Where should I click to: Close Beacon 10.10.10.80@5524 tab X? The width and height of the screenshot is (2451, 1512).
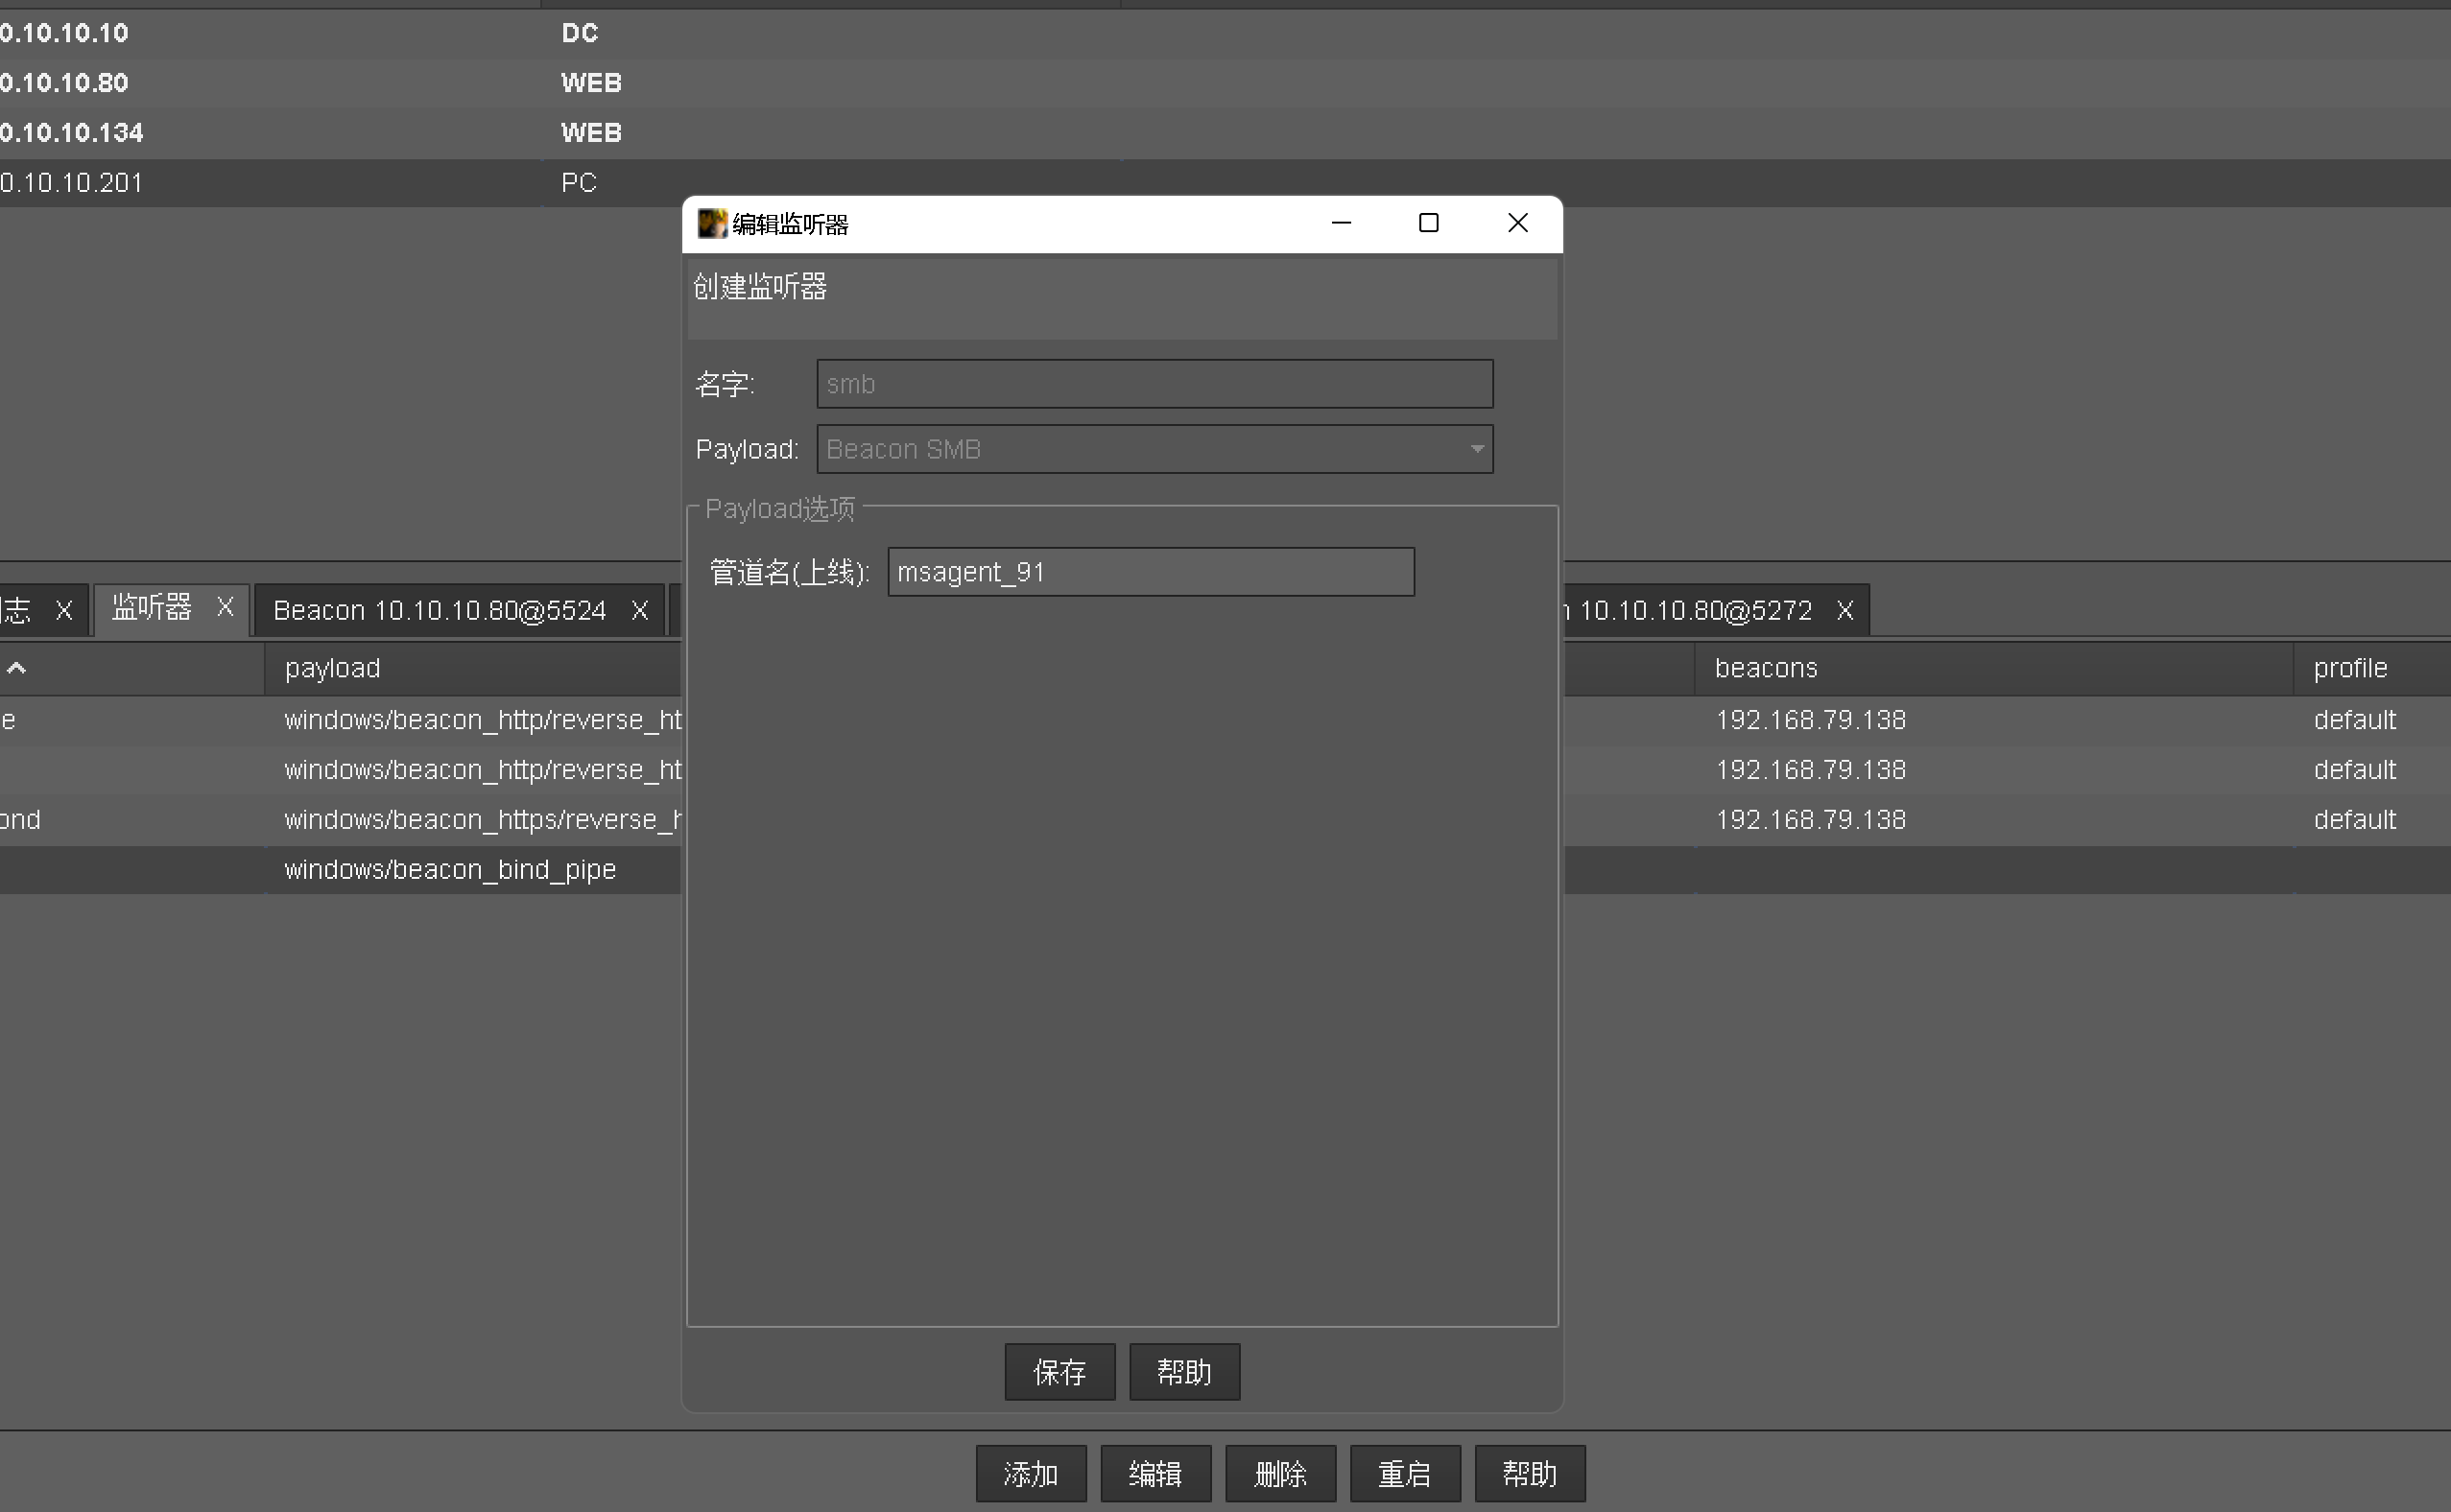click(640, 610)
